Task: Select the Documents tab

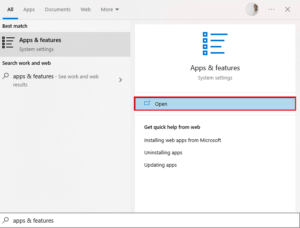Action: pyautogui.click(x=57, y=9)
